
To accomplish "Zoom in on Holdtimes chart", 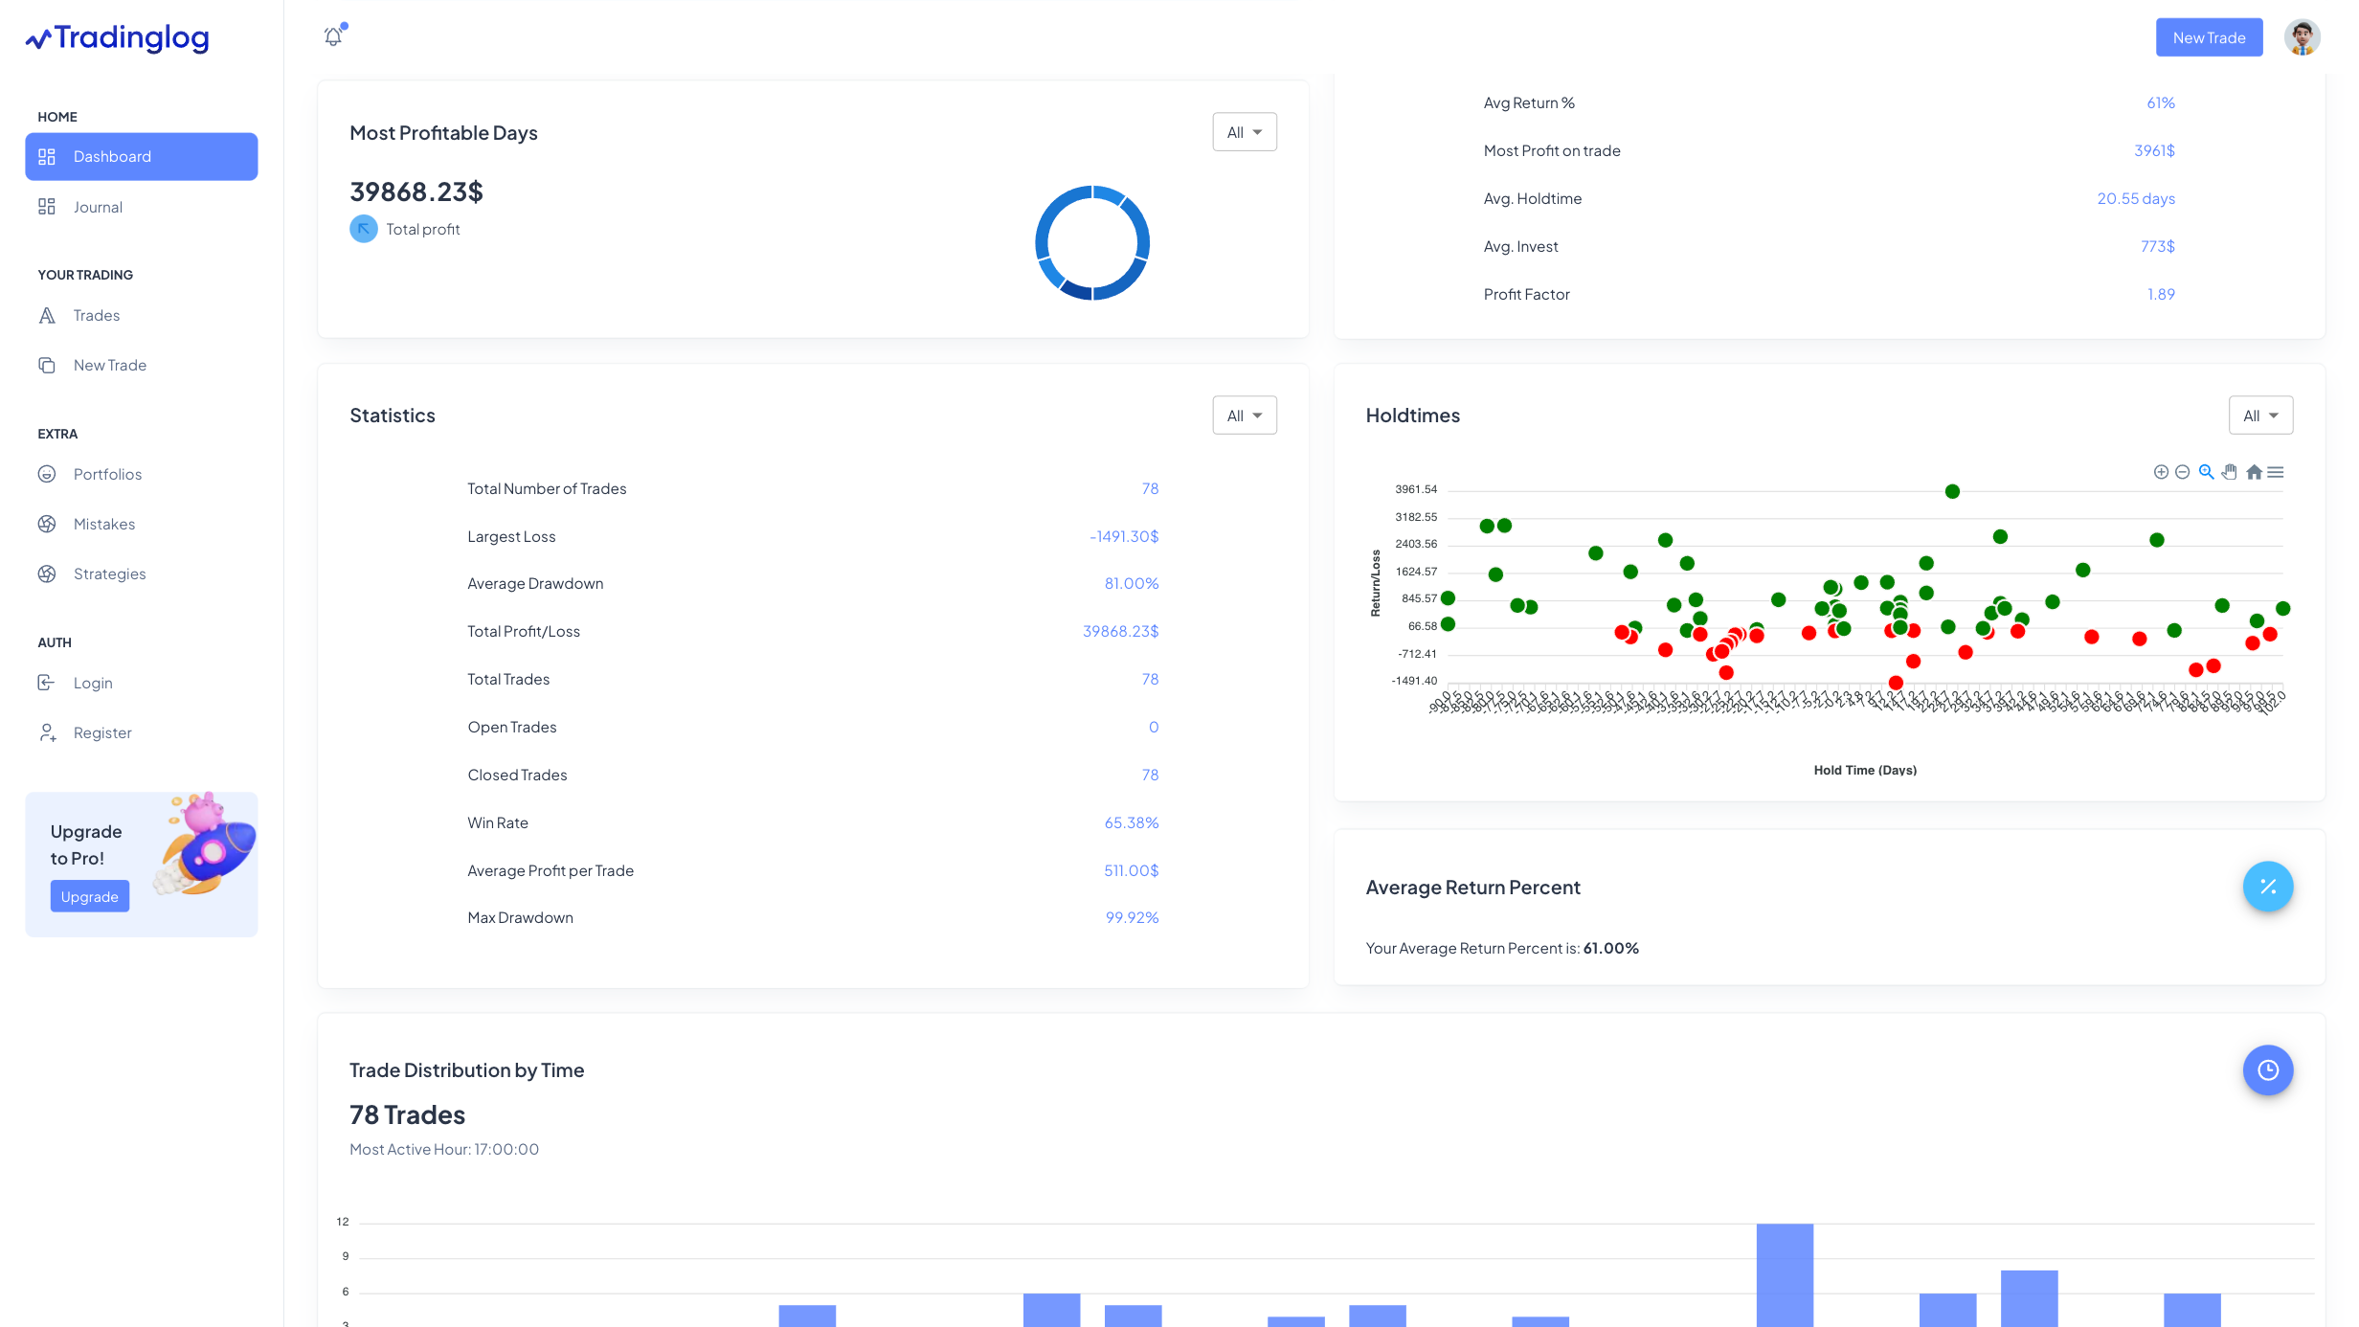I will click(2161, 472).
